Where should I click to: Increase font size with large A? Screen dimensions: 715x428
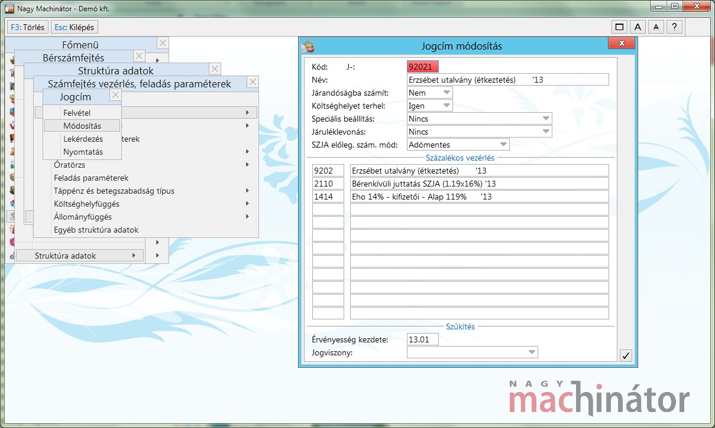coord(638,27)
